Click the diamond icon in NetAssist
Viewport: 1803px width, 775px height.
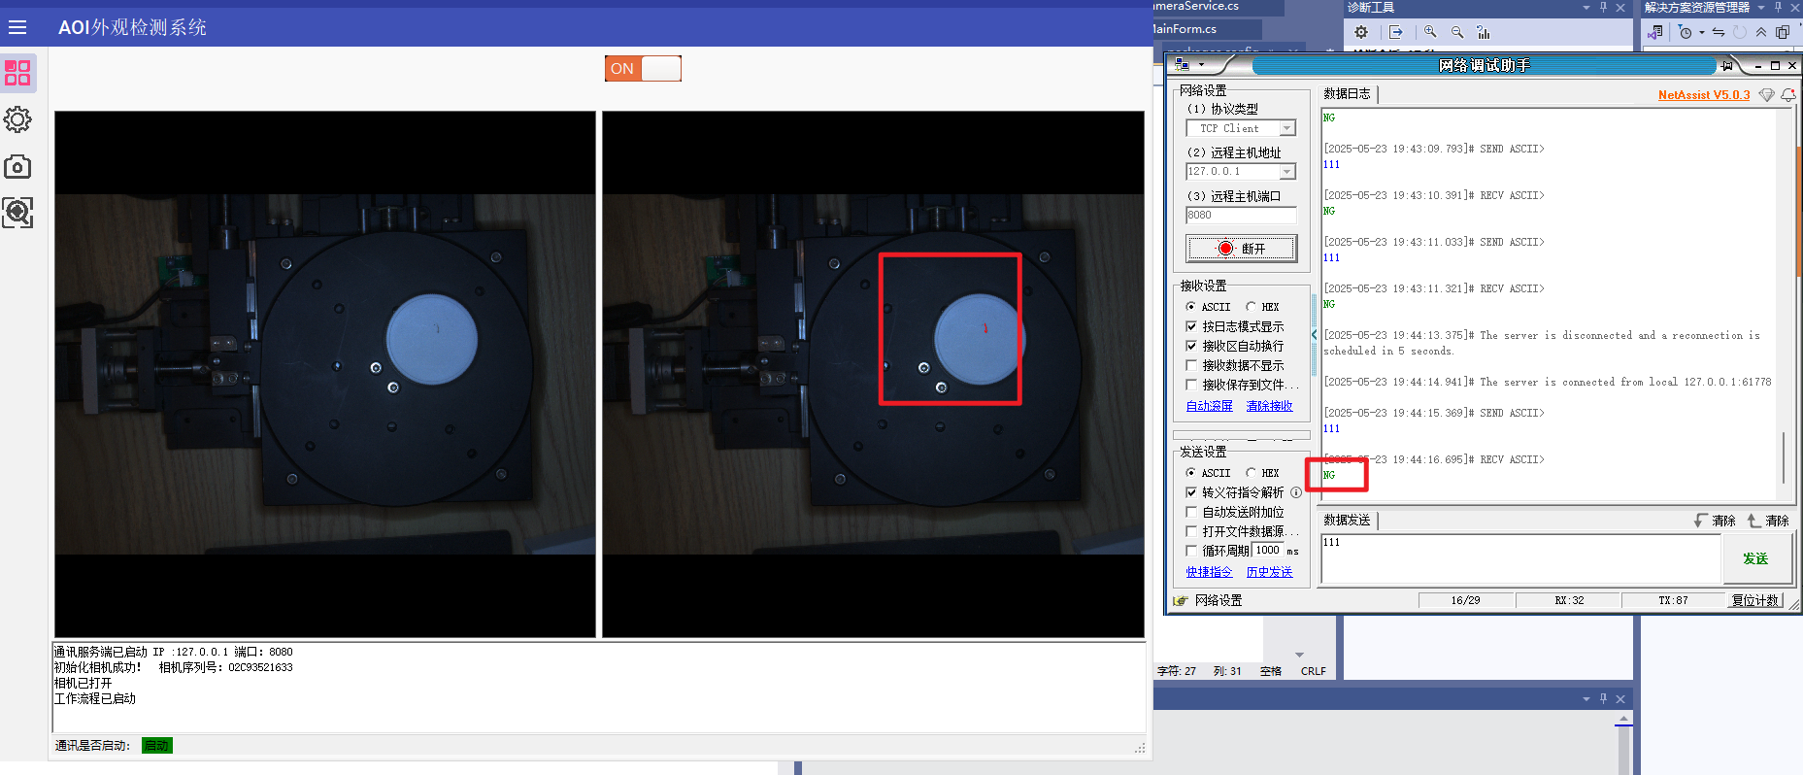pos(1766,94)
